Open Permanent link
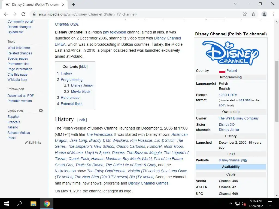 (18, 64)
